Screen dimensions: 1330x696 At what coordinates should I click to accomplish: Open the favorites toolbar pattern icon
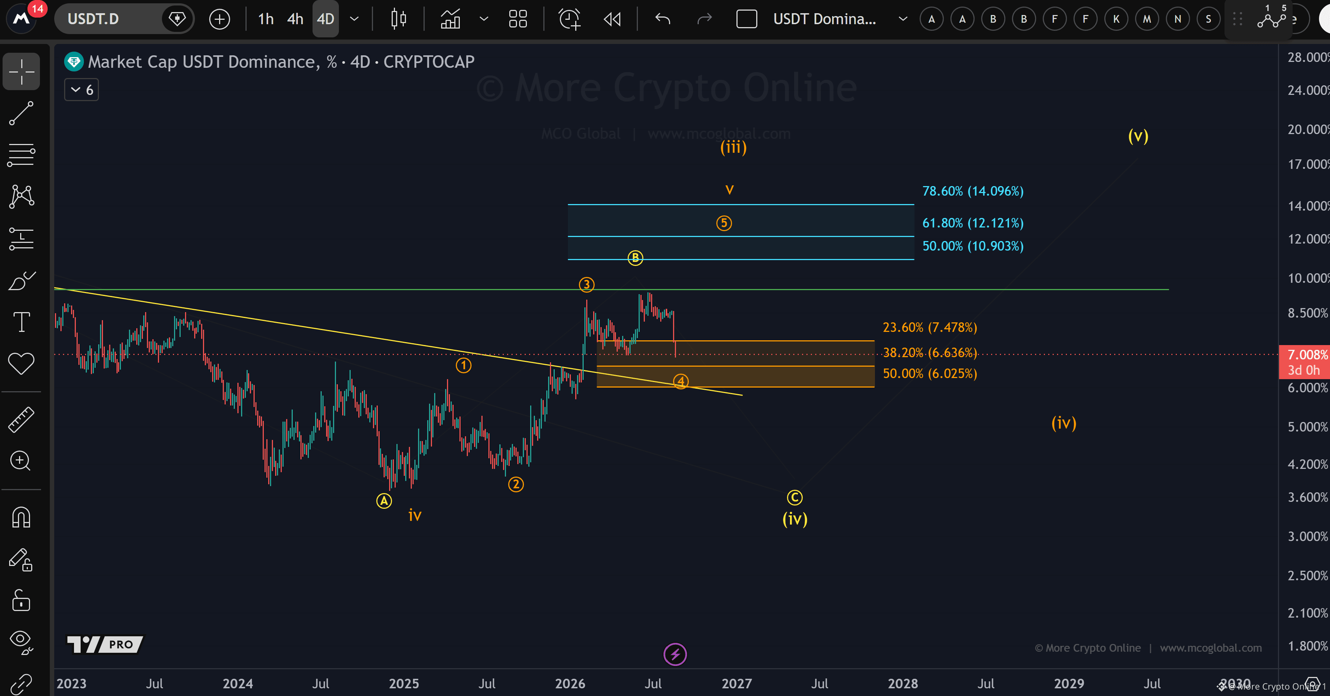pos(1272,19)
